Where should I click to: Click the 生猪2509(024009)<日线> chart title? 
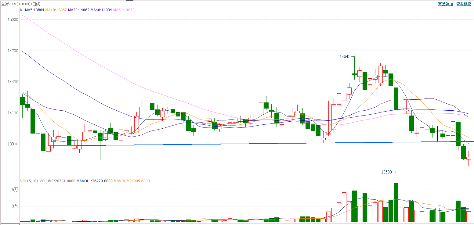click(22, 4)
